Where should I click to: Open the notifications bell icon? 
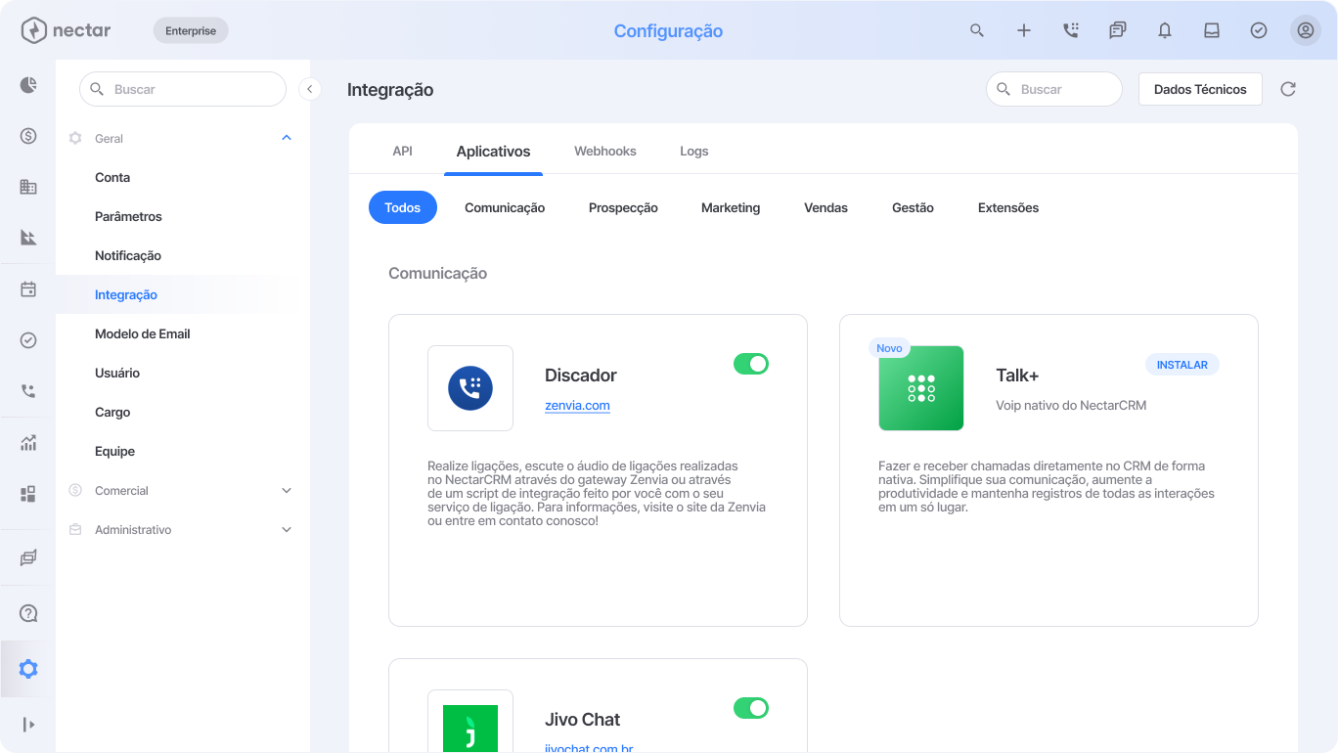click(x=1165, y=30)
